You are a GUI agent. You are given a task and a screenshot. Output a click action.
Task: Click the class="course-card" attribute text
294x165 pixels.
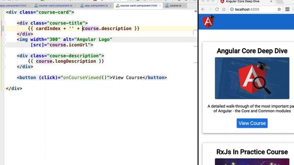point(45,12)
